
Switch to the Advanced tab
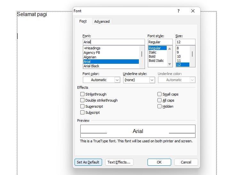(102, 21)
